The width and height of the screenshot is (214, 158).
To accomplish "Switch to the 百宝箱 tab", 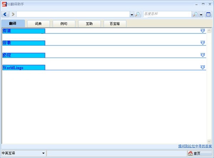I will pos(115,24).
